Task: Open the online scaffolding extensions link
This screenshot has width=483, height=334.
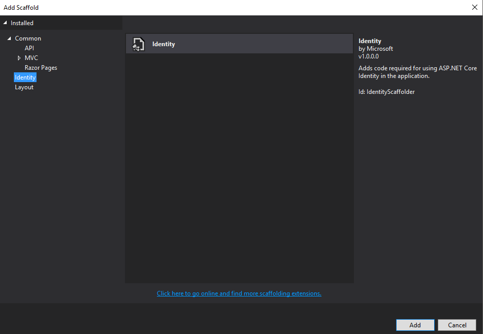Action: tap(239, 293)
